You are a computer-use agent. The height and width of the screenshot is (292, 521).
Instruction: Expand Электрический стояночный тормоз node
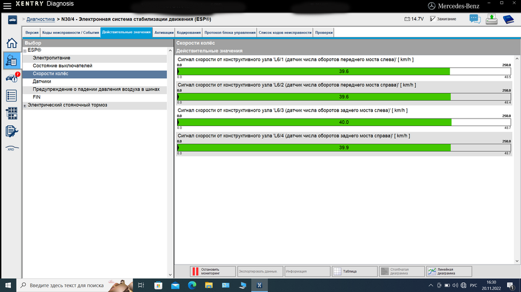(x=25, y=106)
